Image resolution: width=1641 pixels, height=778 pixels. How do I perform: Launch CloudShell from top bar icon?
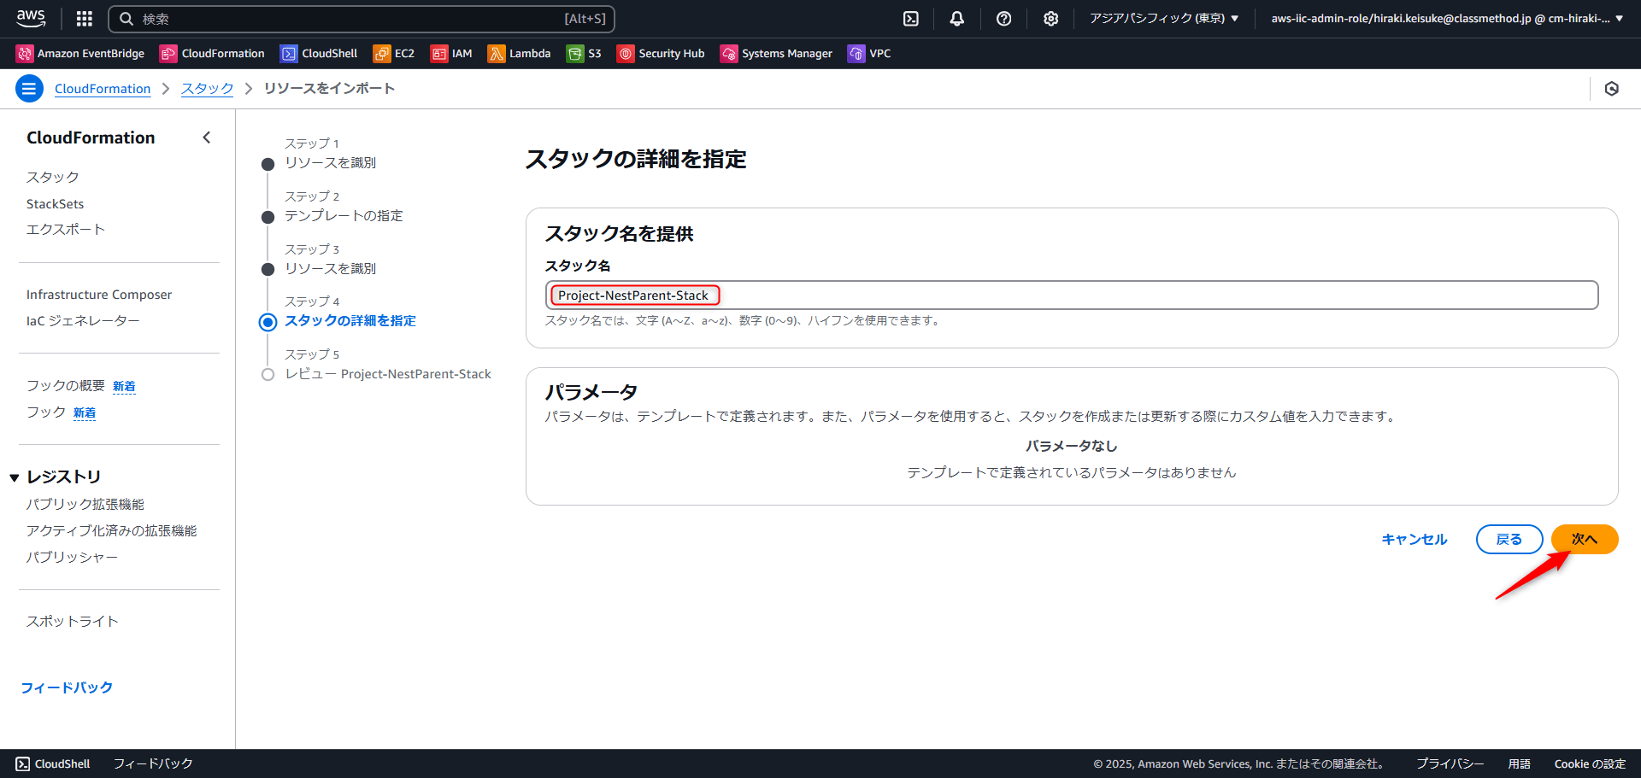coord(911,18)
